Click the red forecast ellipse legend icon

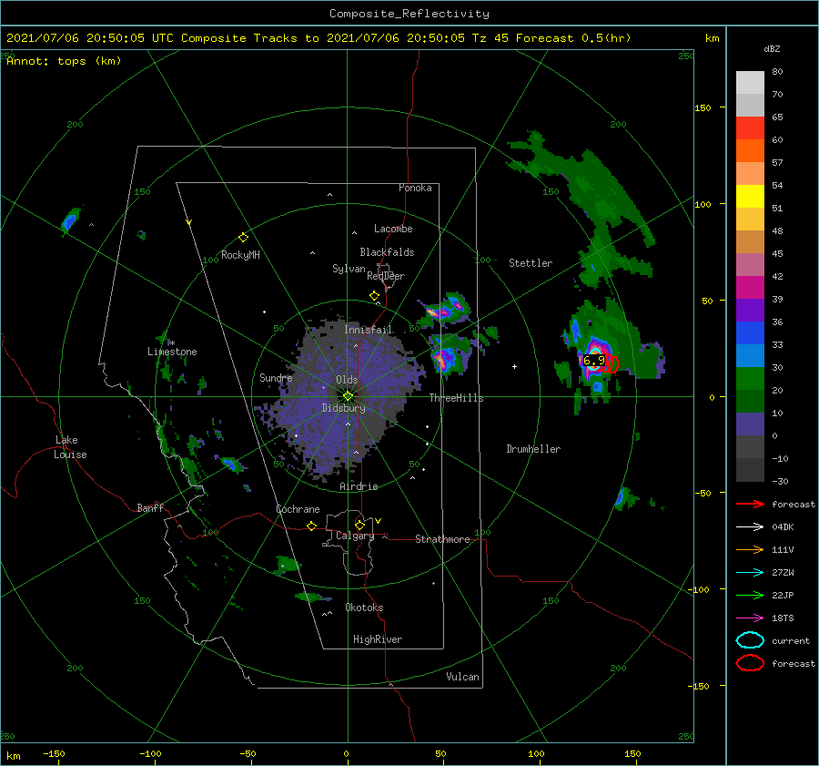click(750, 663)
